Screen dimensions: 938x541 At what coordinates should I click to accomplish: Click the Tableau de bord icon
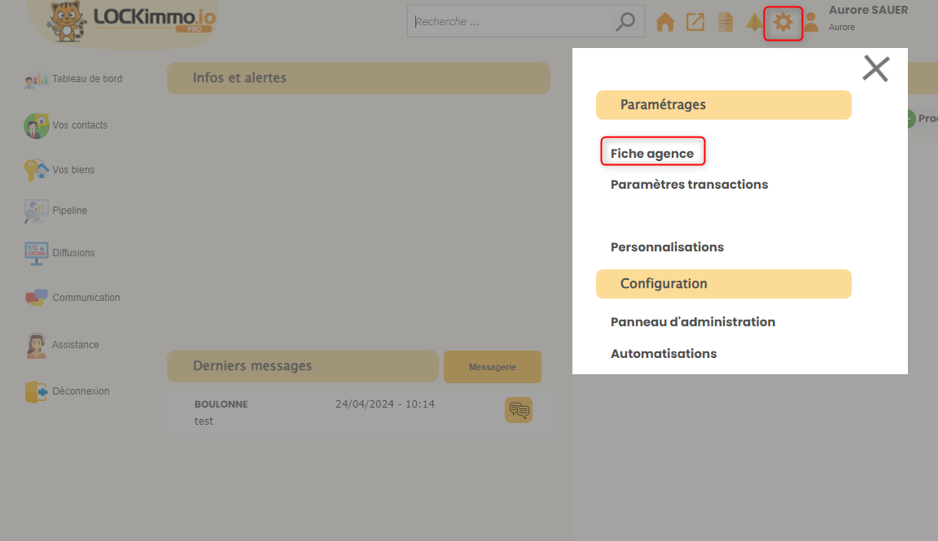pyautogui.click(x=36, y=79)
